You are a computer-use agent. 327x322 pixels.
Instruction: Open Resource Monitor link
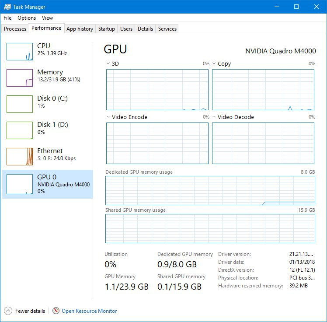coord(89,311)
